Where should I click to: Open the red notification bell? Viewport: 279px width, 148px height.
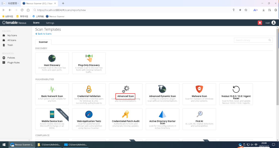point(260,23)
